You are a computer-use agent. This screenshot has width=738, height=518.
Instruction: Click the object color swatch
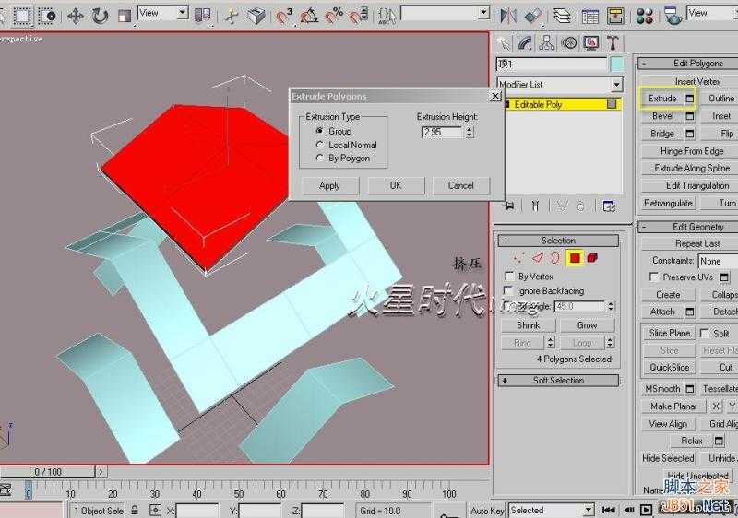coord(616,64)
